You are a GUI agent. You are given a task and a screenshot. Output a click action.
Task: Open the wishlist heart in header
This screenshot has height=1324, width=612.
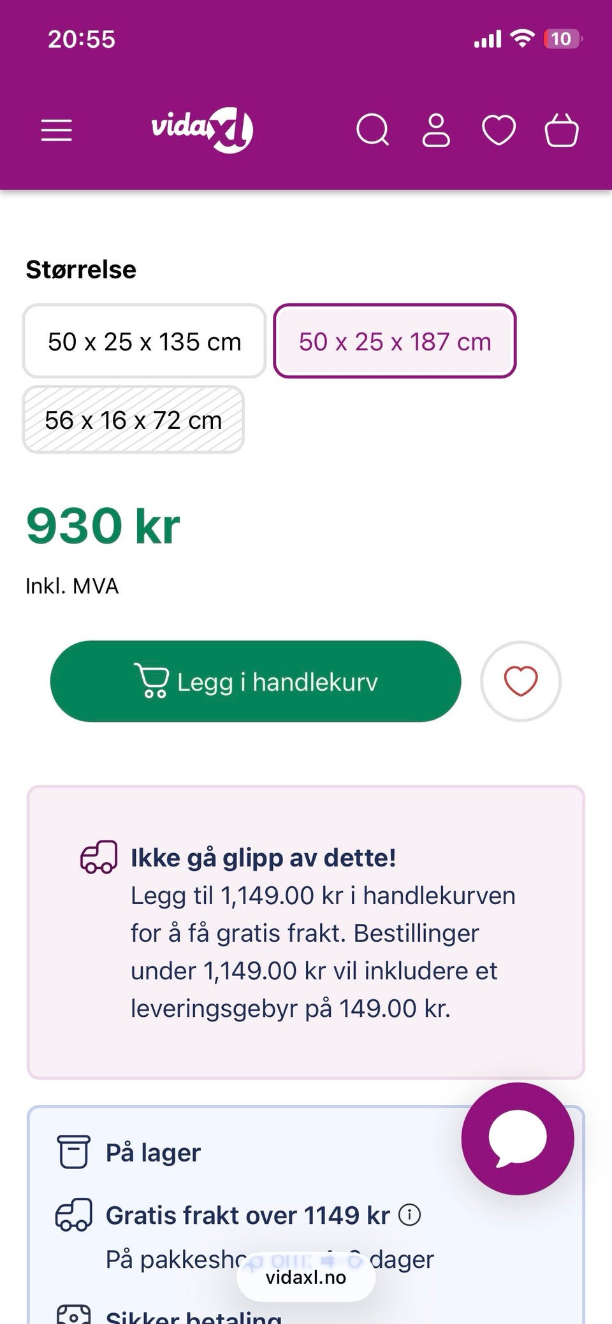tap(499, 130)
